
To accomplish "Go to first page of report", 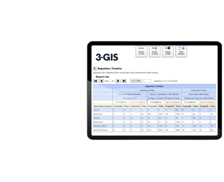I will (x=95, y=81).
